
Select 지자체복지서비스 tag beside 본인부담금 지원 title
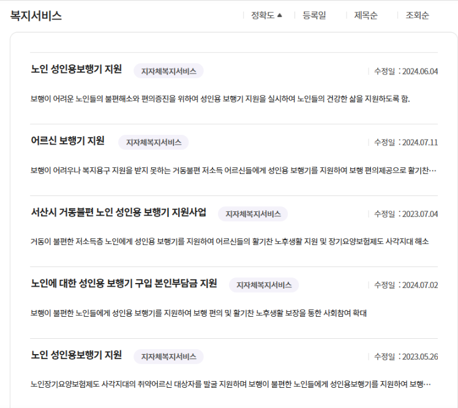[x=264, y=285]
